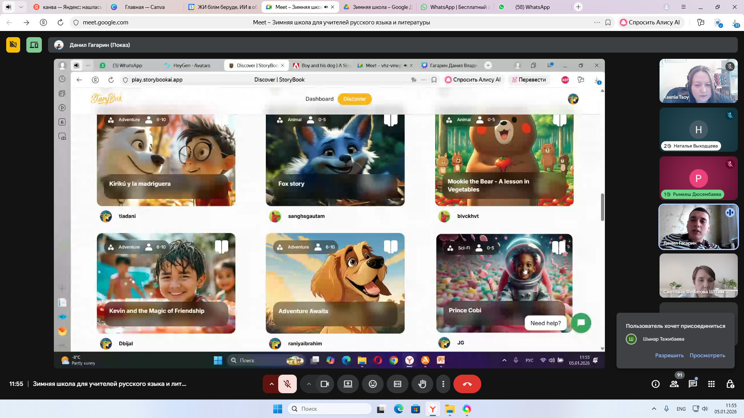The image size is (744, 418).
Task: Open the emoji reactions button
Action: [372, 384]
